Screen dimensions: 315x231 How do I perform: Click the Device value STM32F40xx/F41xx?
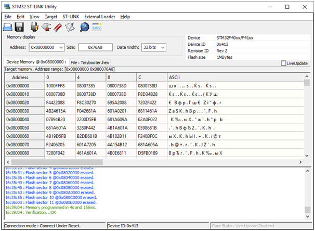tap(235, 38)
